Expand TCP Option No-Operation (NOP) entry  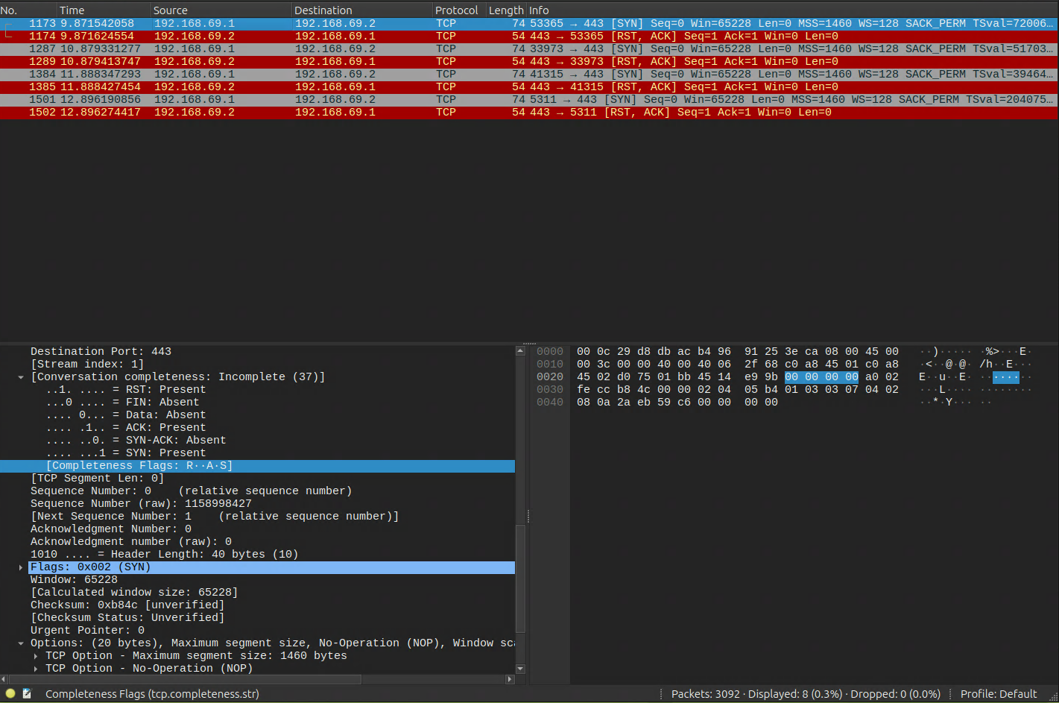36,669
